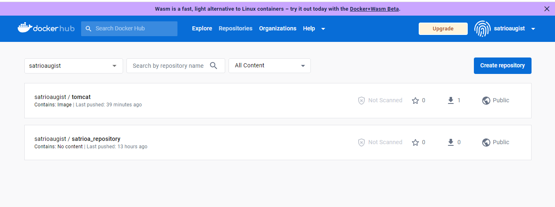The width and height of the screenshot is (555, 207).
Task: Click the star icon on tomcat row
Action: point(415,101)
